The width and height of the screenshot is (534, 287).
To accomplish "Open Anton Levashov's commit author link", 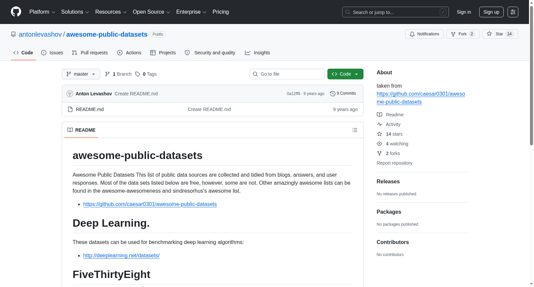I will (x=94, y=94).
